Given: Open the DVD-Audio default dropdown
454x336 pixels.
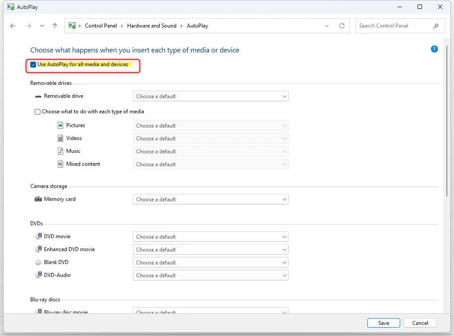Looking at the screenshot, I should click(210, 275).
